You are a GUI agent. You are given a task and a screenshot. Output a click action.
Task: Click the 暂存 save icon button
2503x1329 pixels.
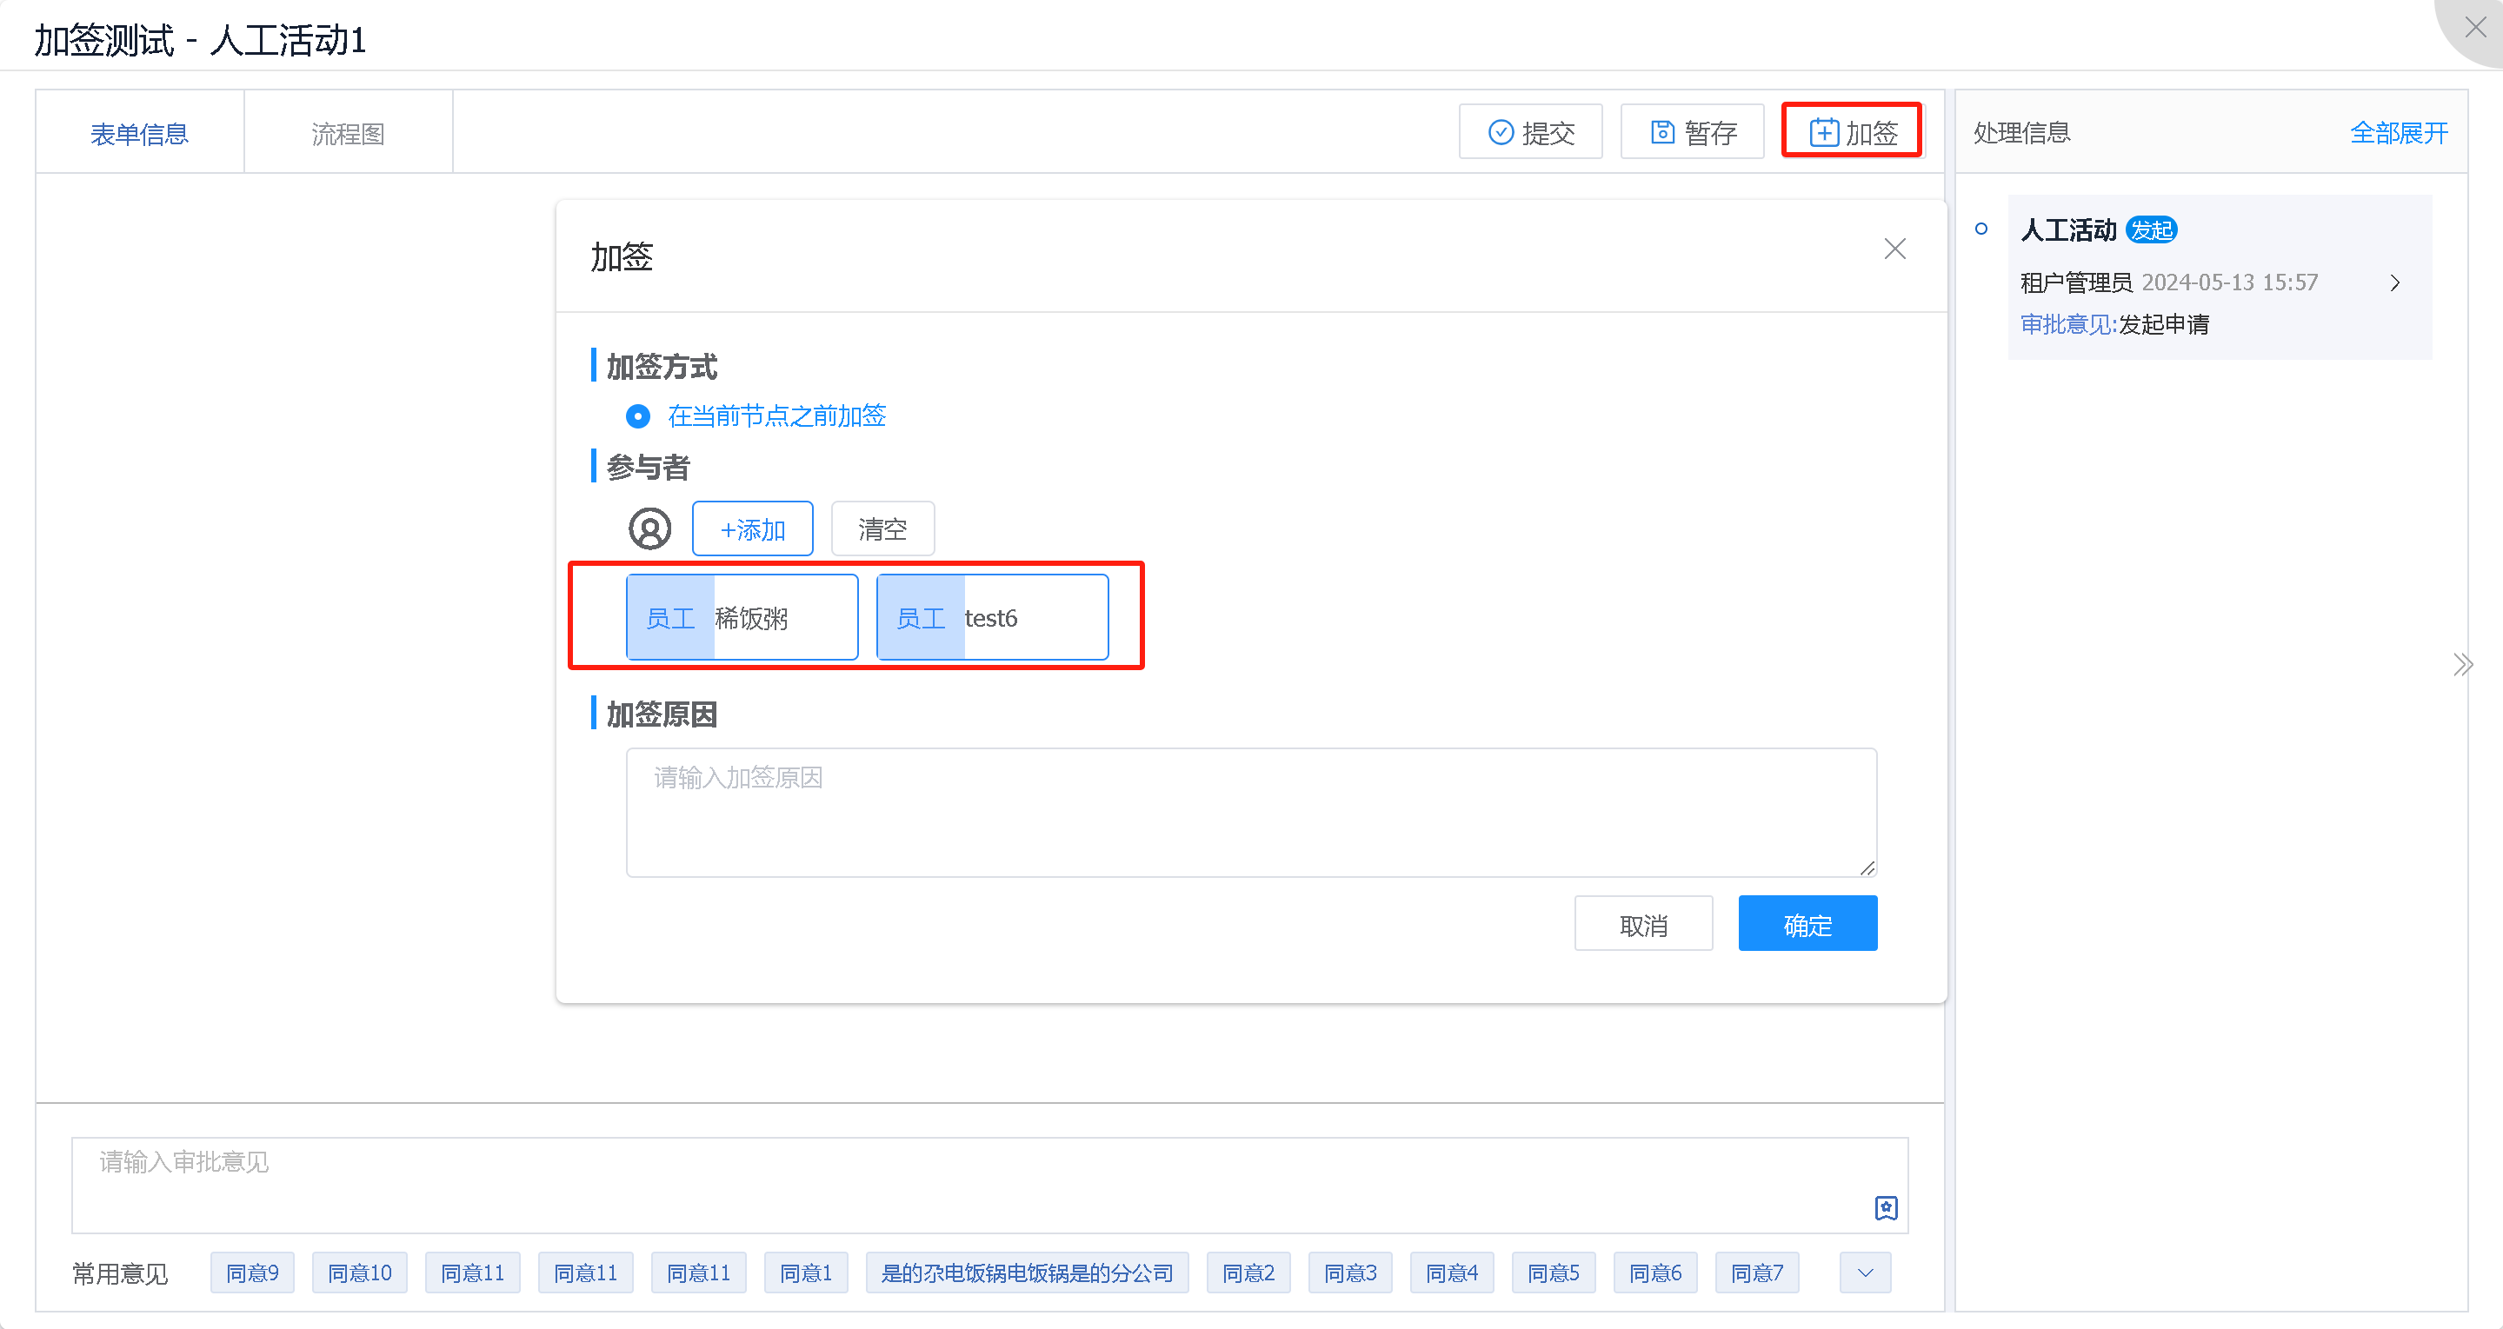pyautogui.click(x=1693, y=131)
